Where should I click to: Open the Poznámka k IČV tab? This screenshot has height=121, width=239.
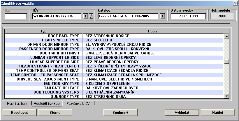coord(78,103)
